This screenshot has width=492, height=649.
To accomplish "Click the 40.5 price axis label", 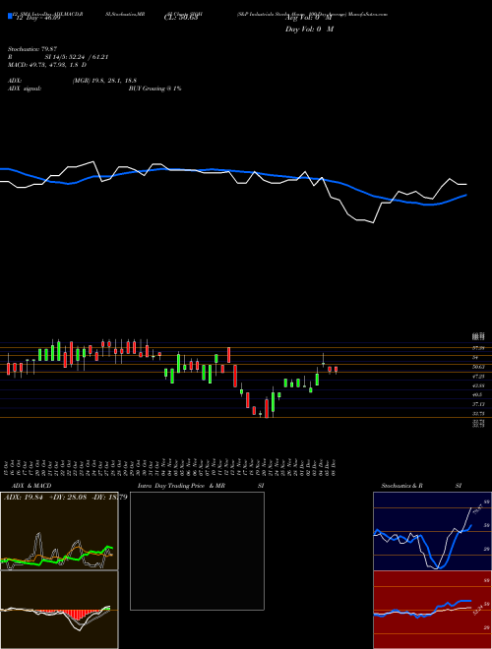I will pos(478,395).
